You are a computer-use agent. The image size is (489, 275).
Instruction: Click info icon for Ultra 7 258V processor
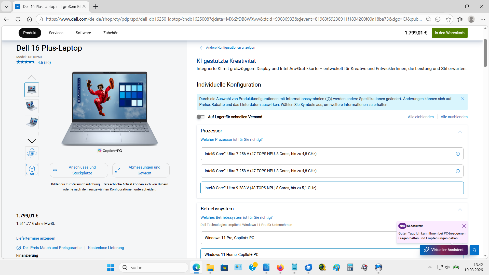pyautogui.click(x=458, y=171)
